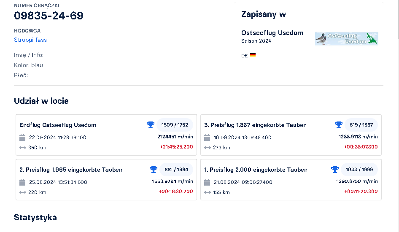Click calendar icon beside 10.09.2024 date
399x232 pixels.
click(207, 138)
